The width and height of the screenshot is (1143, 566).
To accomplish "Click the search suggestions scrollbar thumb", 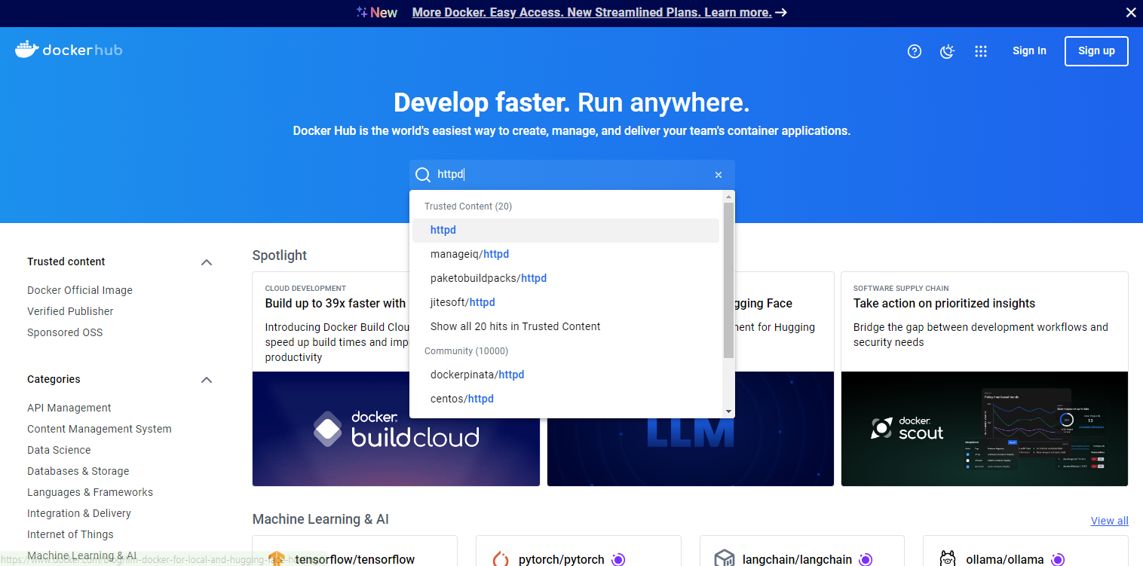I will [728, 280].
